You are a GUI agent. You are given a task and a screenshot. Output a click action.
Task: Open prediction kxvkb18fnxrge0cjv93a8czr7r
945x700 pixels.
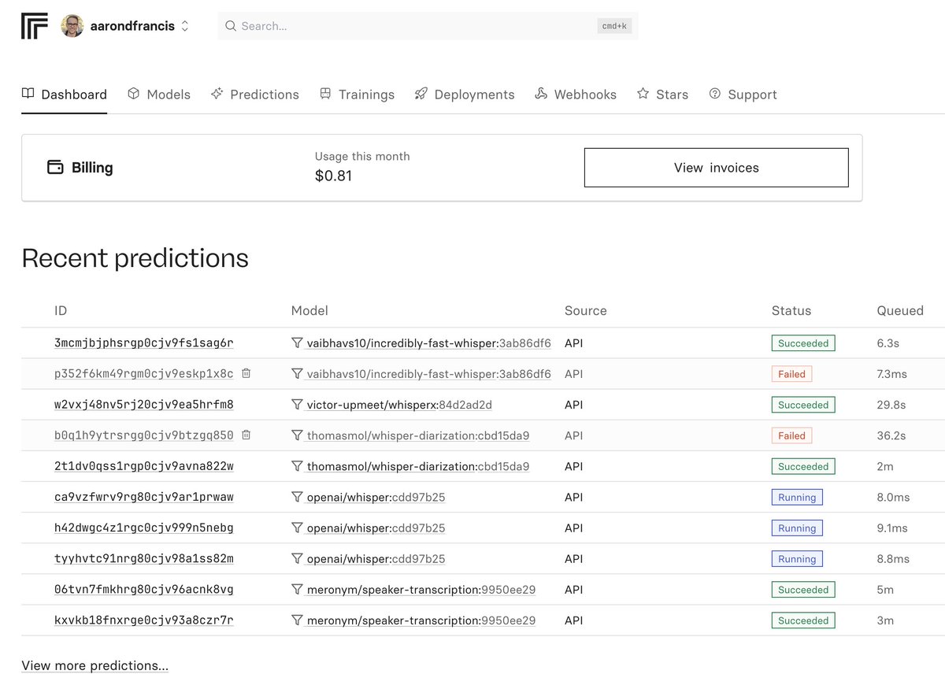pyautogui.click(x=144, y=620)
